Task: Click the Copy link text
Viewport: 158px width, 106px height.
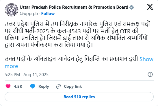Action: tap(73, 87)
